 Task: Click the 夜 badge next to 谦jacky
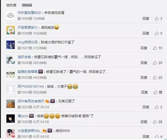tap(31, 116)
